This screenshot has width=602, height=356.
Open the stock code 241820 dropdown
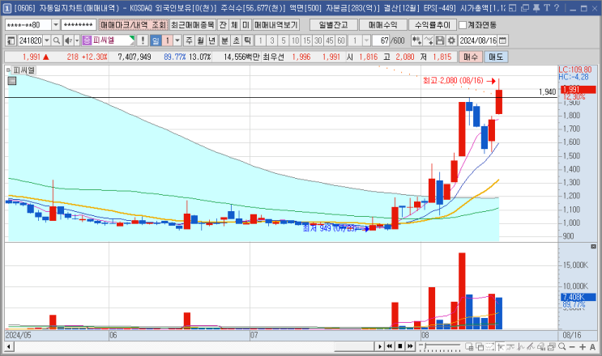click(x=46, y=40)
